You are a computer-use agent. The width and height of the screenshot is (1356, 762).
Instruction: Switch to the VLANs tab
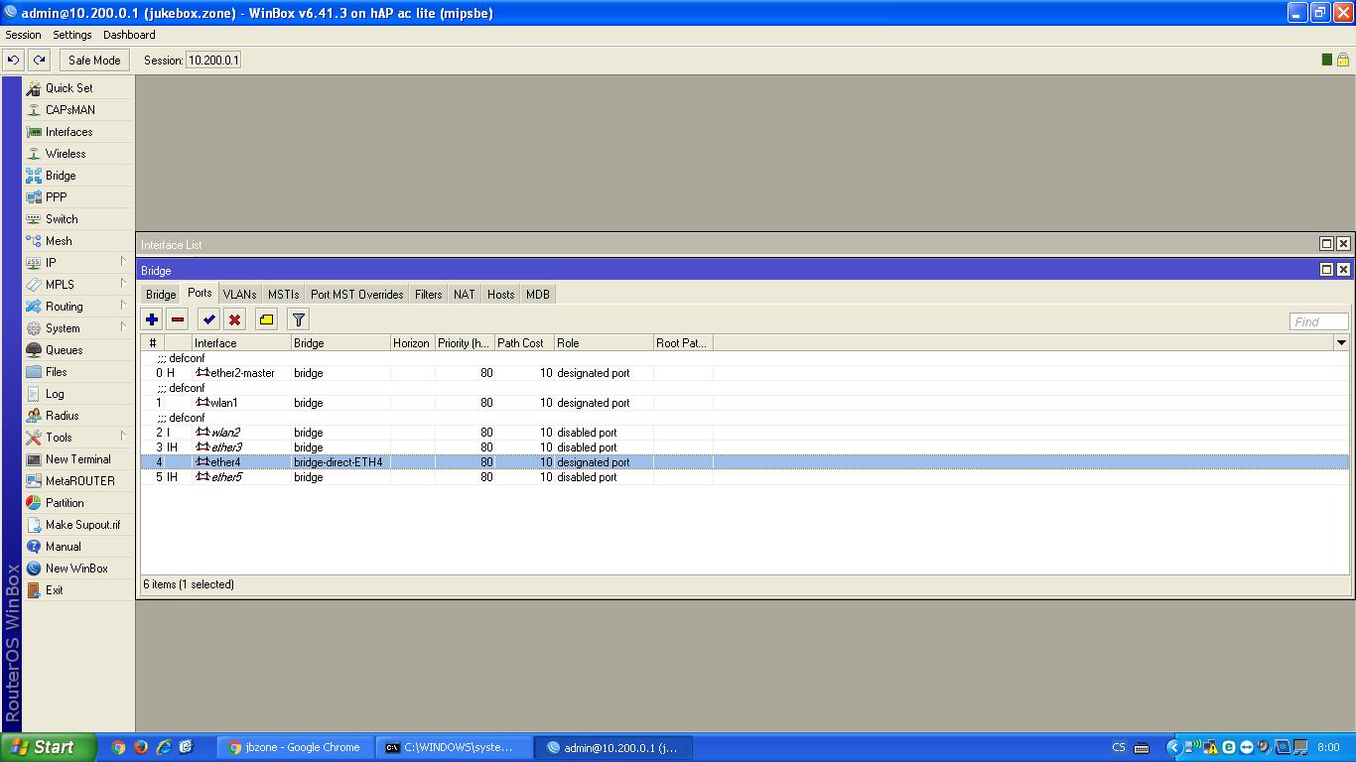pyautogui.click(x=239, y=295)
